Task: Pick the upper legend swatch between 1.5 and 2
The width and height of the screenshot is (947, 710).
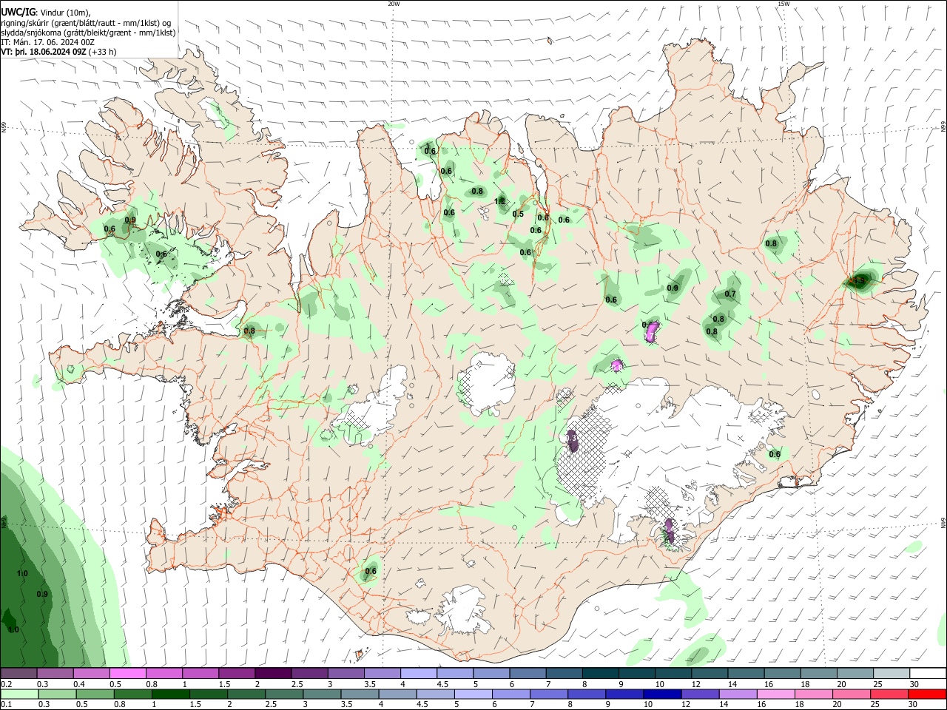Action: [x=237, y=674]
